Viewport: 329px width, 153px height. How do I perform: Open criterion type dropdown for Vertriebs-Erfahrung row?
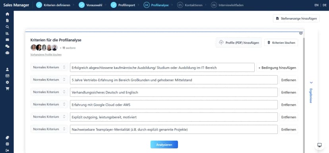tap(49, 80)
